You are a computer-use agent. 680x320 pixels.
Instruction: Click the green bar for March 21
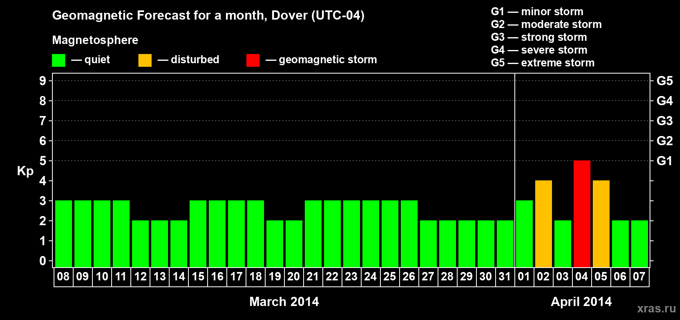(x=313, y=234)
